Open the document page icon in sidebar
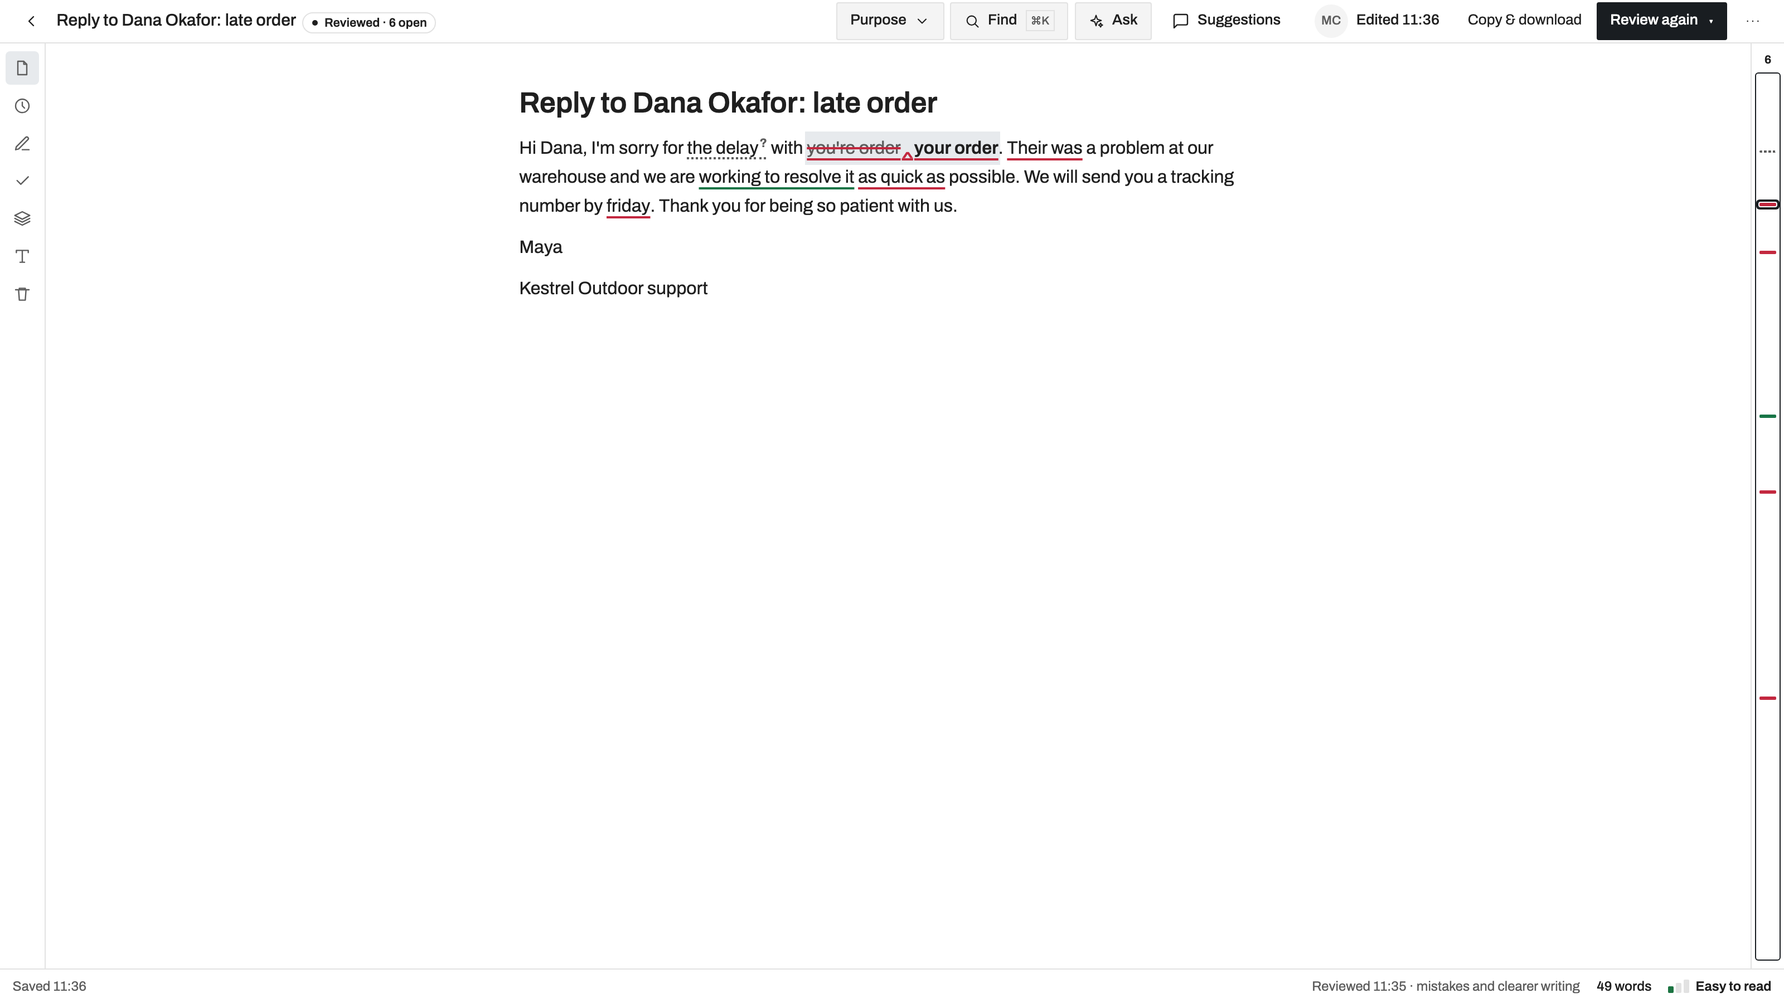Image resolution: width=1784 pixels, height=1003 pixels. point(22,68)
